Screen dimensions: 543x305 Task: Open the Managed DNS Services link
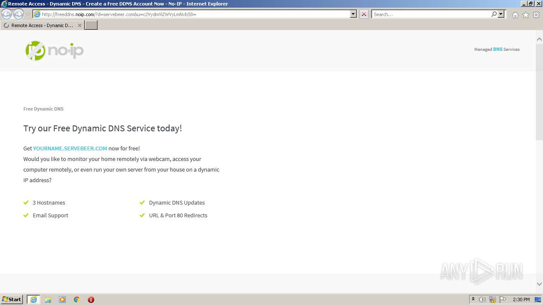coord(497,49)
